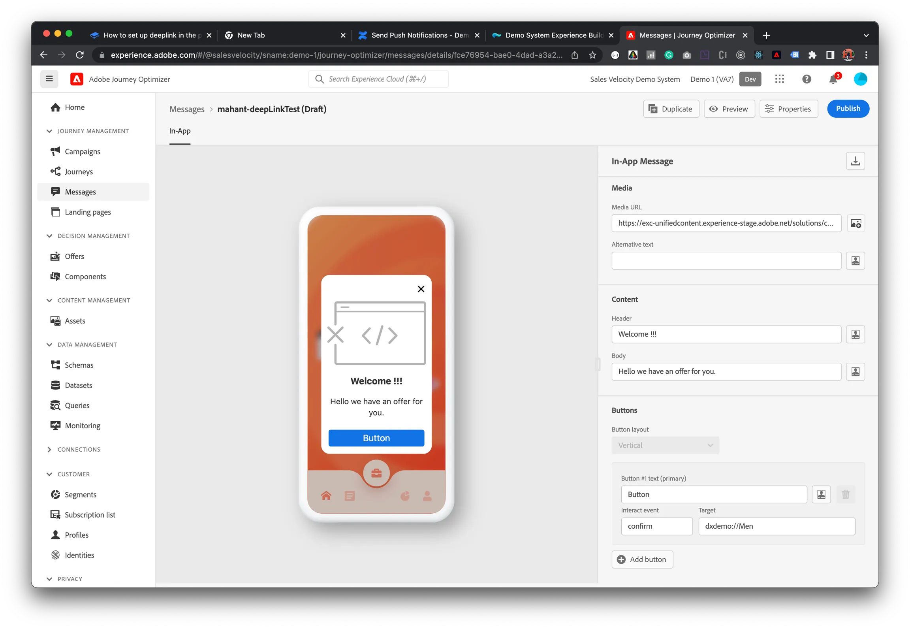This screenshot has width=910, height=629.
Task: Collapse the Decision Management section
Action: click(49, 236)
